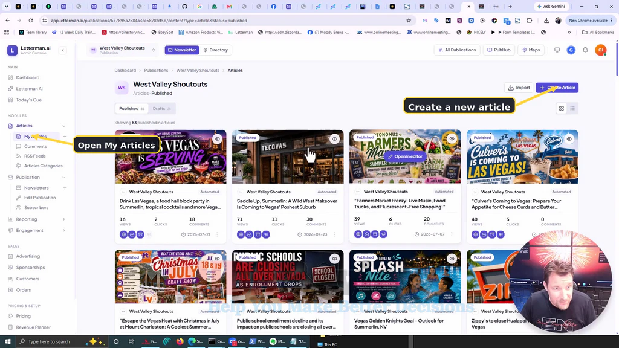
Task: Open options menu on Drink Las Vegas card
Action: click(x=217, y=234)
